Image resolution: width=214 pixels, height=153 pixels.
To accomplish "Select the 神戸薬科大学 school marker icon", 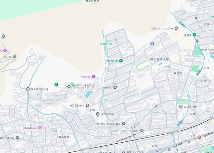I will (87, 105).
